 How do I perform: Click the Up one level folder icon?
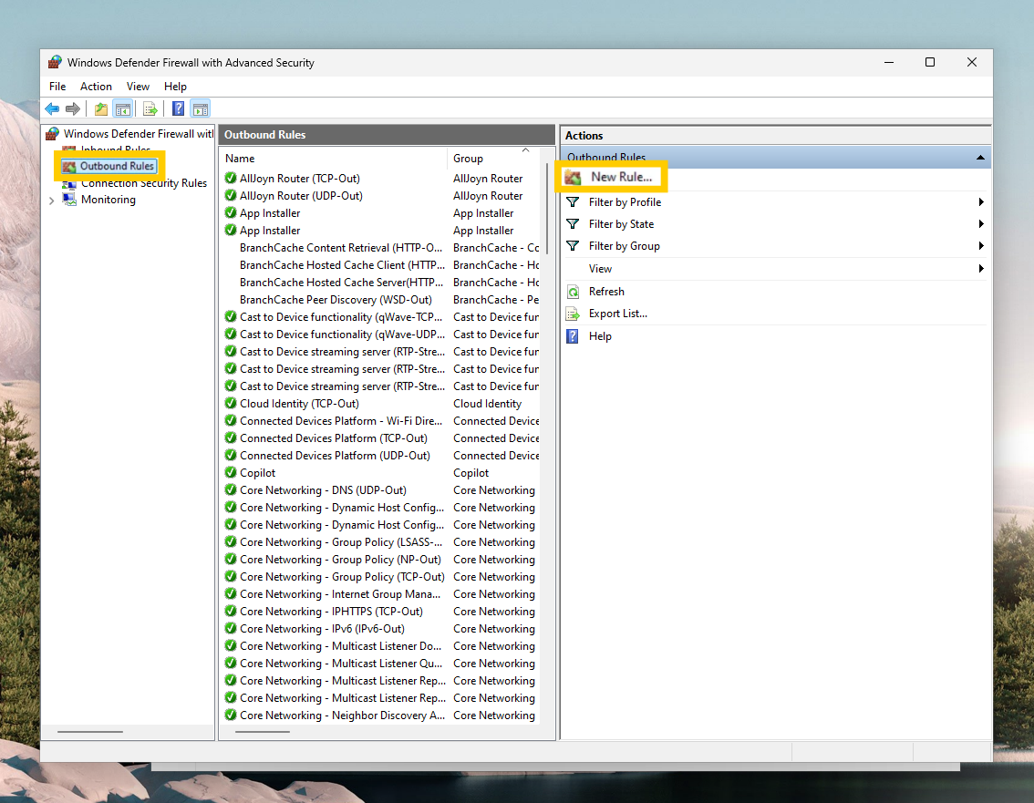click(x=101, y=108)
